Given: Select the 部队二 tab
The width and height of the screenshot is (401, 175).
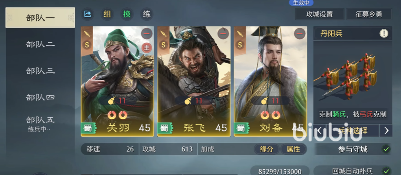Looking at the screenshot, I should pos(40,44).
